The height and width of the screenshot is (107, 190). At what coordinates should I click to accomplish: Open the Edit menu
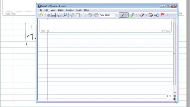coord(46,10)
